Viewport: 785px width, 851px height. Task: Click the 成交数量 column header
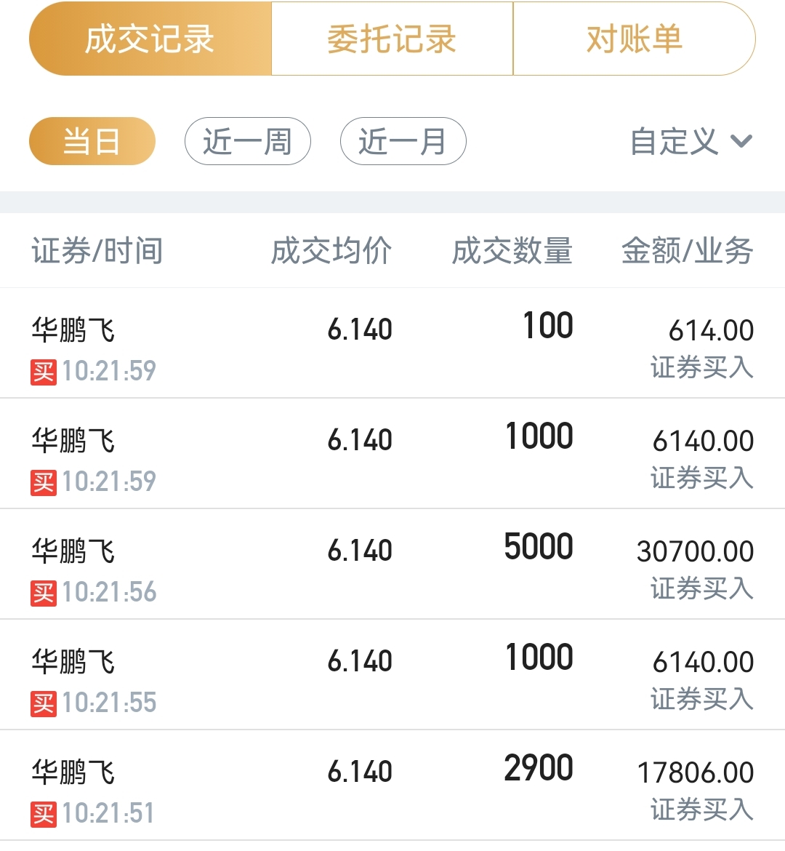[512, 251]
